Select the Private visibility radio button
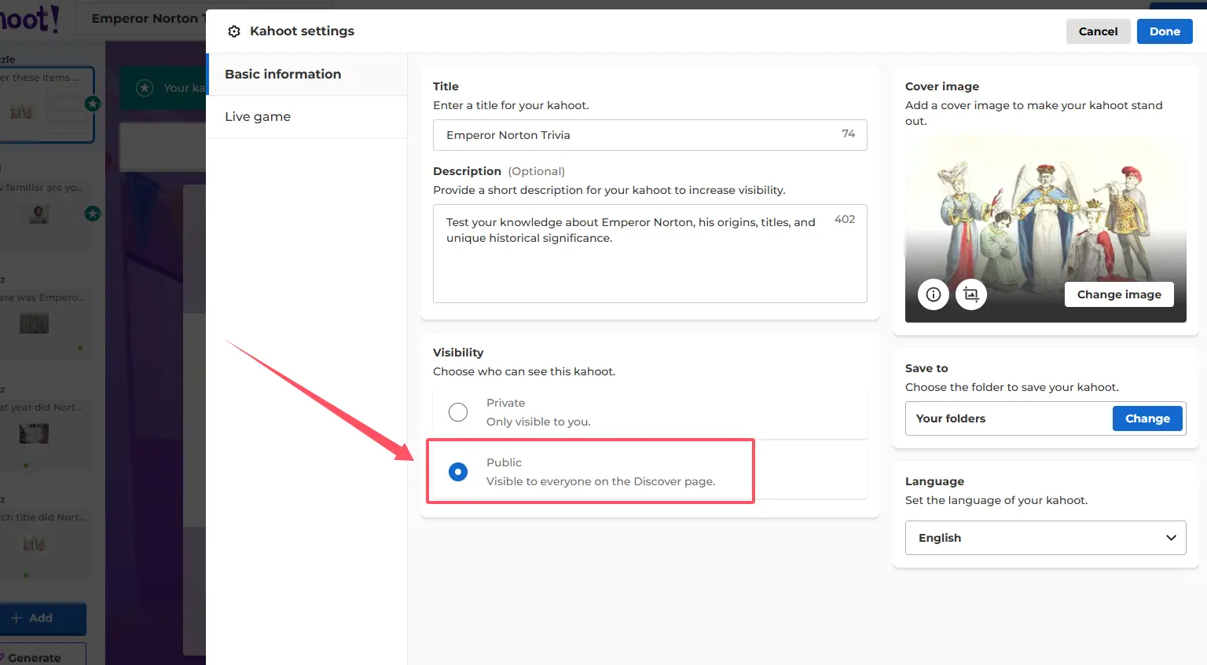 458,412
